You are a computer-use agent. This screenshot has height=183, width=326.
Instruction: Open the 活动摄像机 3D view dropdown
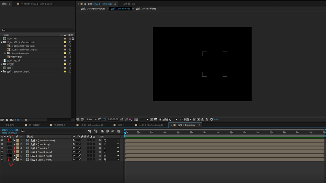coord(168,120)
